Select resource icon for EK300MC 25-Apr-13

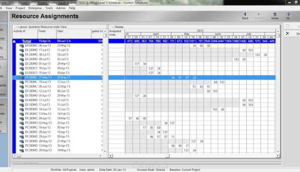[x=22, y=132]
